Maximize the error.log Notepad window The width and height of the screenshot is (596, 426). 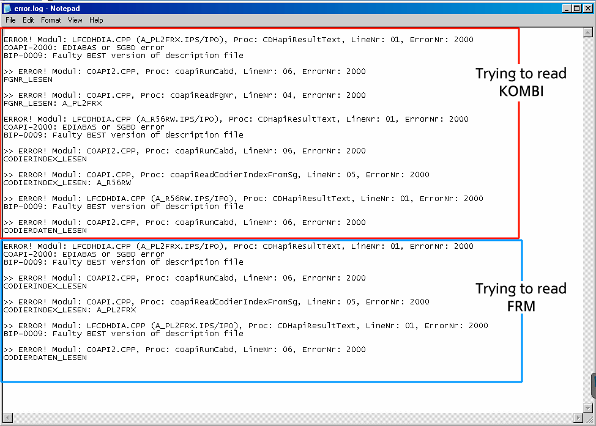[x=577, y=9]
